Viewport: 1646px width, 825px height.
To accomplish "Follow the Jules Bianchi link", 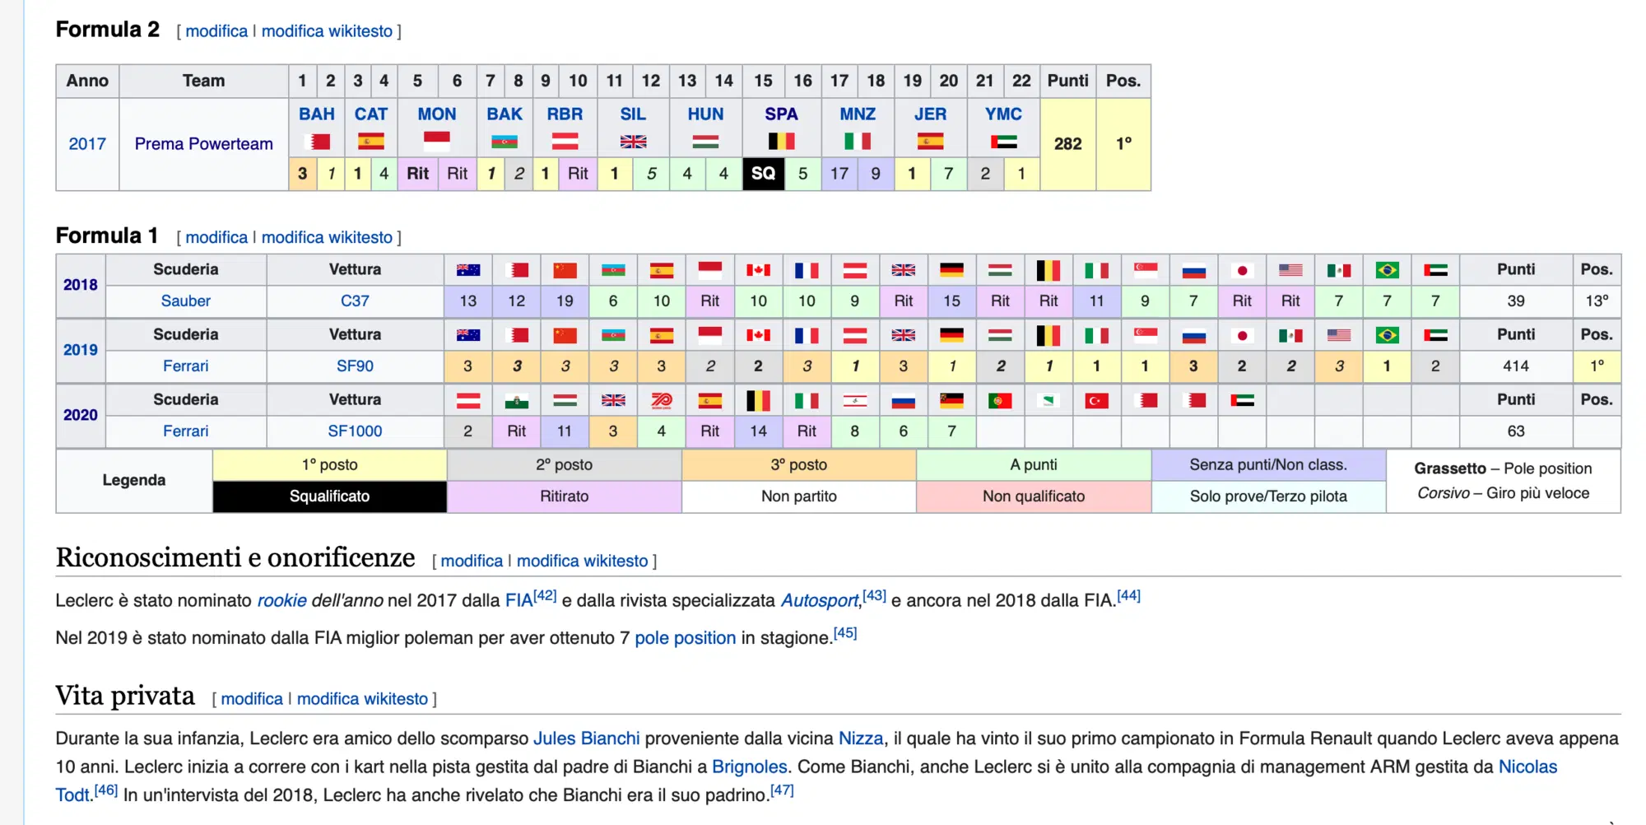I will (x=586, y=739).
